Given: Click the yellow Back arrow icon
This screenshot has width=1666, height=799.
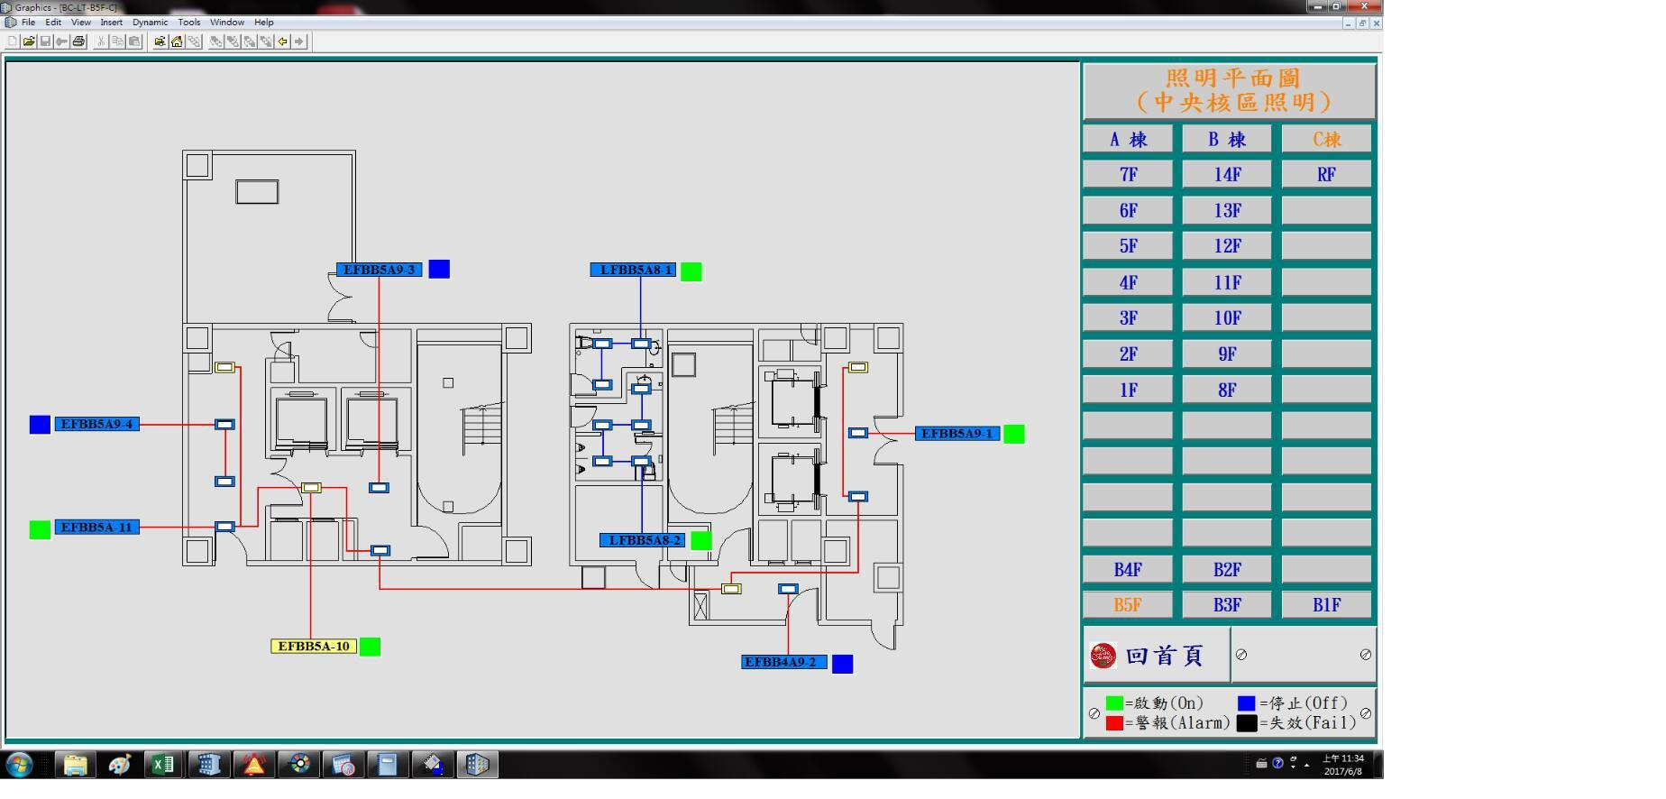Looking at the screenshot, I should pyautogui.click(x=283, y=41).
